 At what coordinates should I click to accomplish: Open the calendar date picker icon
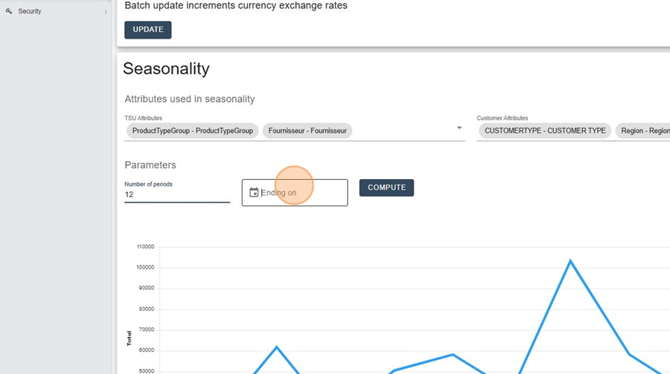pyautogui.click(x=254, y=193)
